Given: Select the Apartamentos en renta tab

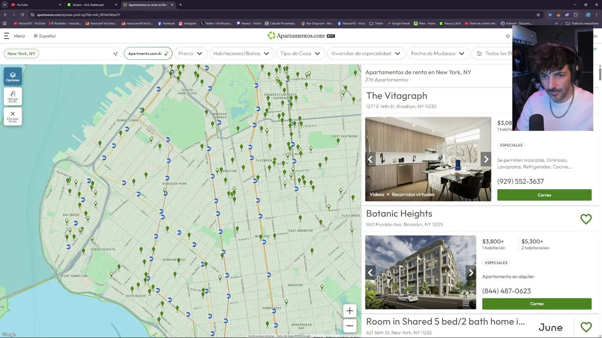Looking at the screenshot, I should [x=147, y=5].
